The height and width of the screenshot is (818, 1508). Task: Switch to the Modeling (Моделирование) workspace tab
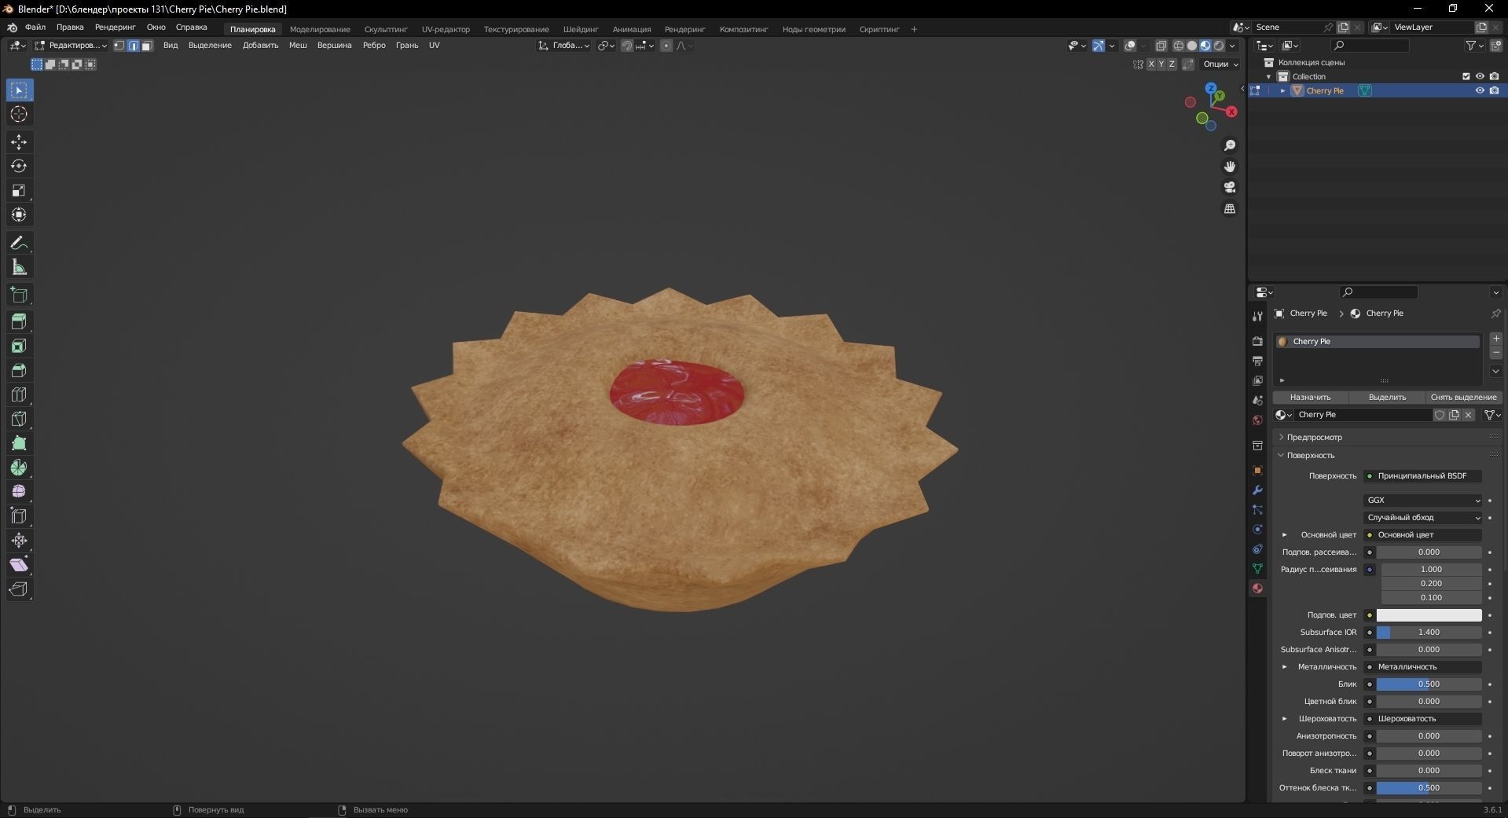click(320, 29)
